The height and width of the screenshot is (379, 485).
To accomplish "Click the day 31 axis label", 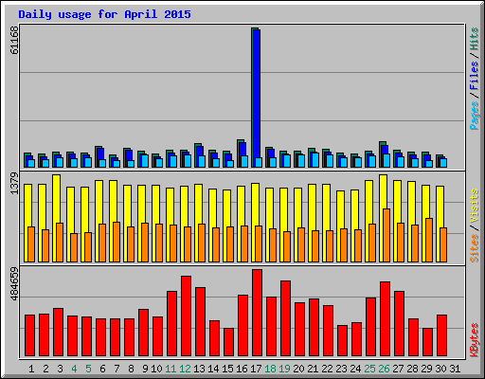I will coord(455,369).
